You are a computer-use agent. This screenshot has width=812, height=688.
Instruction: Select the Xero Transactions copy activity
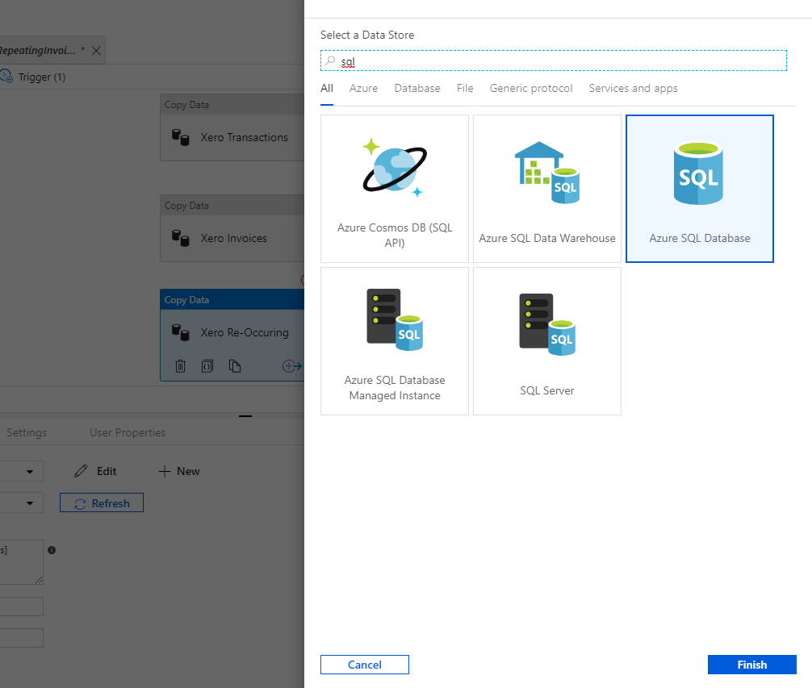232,127
